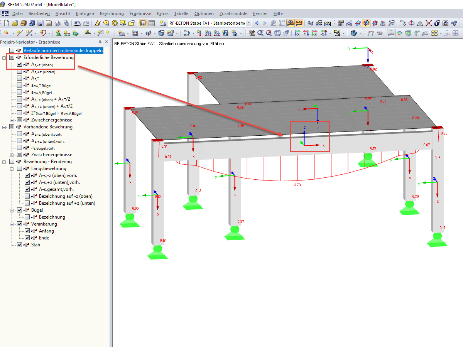Uncheck the As,-z (oben) checkbox

pos(19,64)
